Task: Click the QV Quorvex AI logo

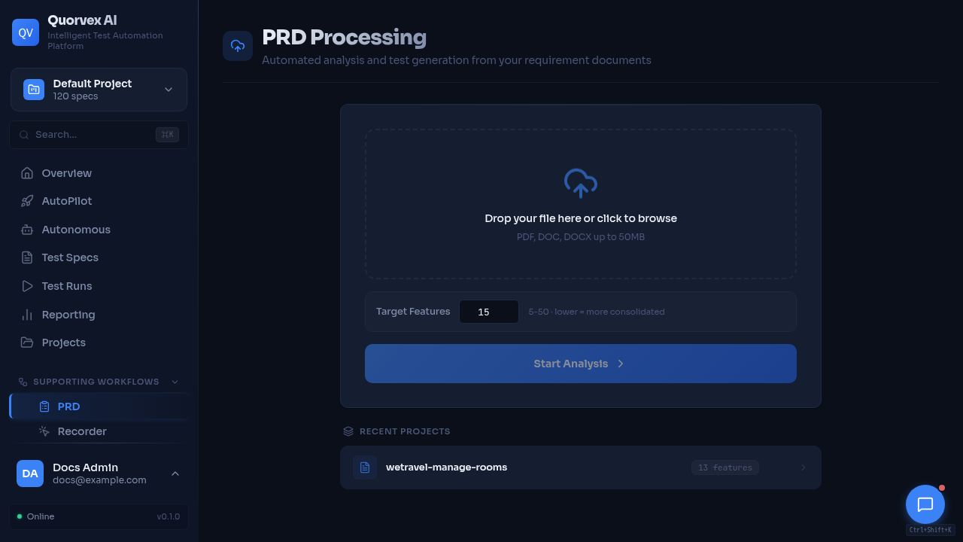Action: coord(26,32)
